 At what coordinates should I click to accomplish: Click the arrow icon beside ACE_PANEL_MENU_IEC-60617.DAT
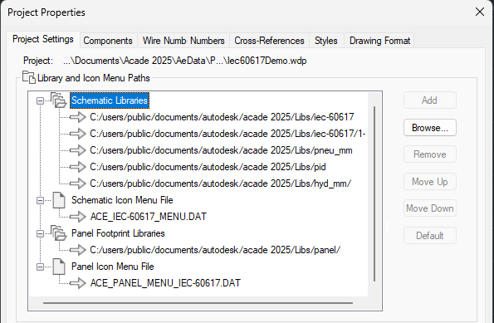tap(77, 283)
